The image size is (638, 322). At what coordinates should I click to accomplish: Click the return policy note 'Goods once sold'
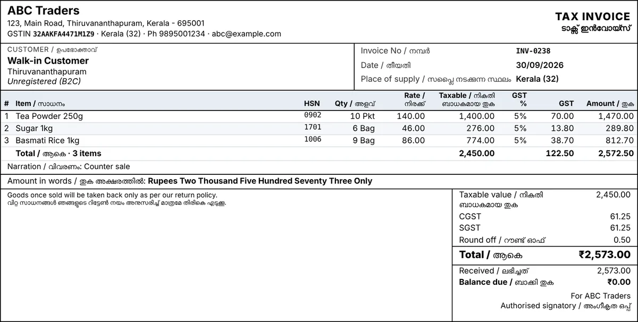(x=112, y=195)
